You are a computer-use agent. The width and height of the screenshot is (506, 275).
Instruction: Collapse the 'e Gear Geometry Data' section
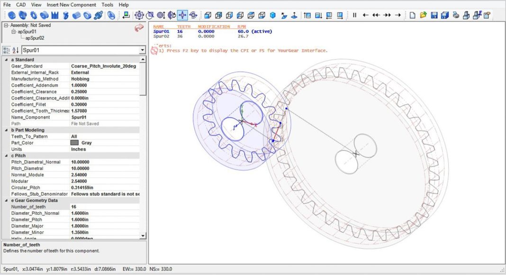(x=6, y=201)
